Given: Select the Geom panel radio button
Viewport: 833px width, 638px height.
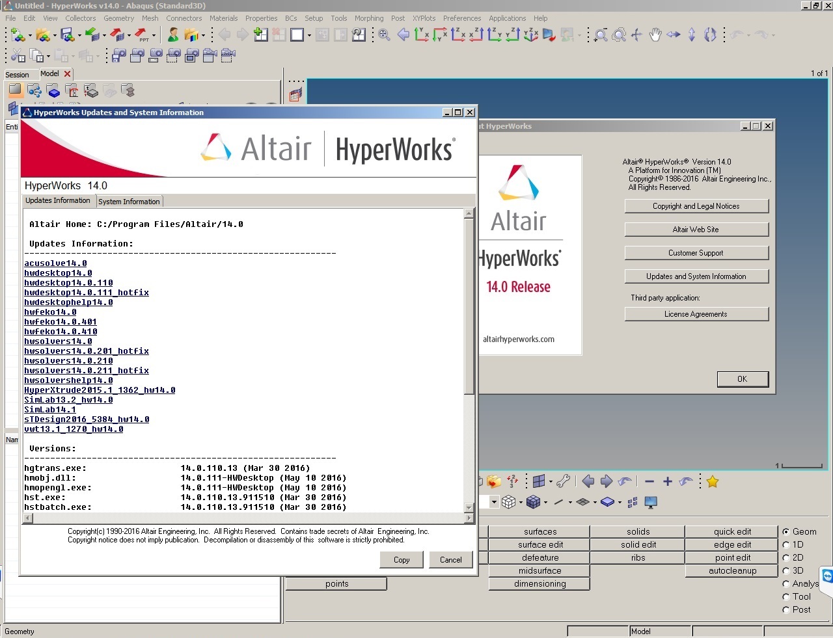Looking at the screenshot, I should pyautogui.click(x=786, y=531).
